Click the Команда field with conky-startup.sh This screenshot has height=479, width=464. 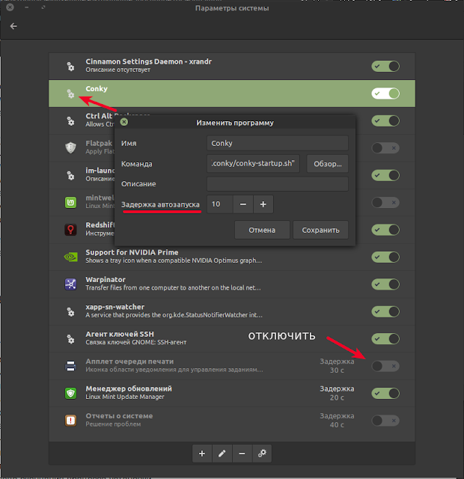pyautogui.click(x=253, y=164)
